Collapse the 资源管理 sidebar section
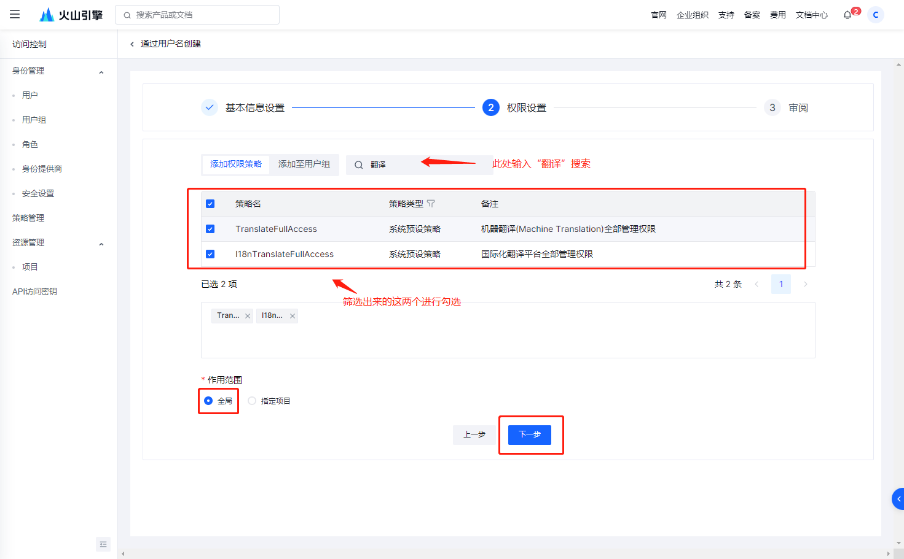 pyautogui.click(x=101, y=244)
